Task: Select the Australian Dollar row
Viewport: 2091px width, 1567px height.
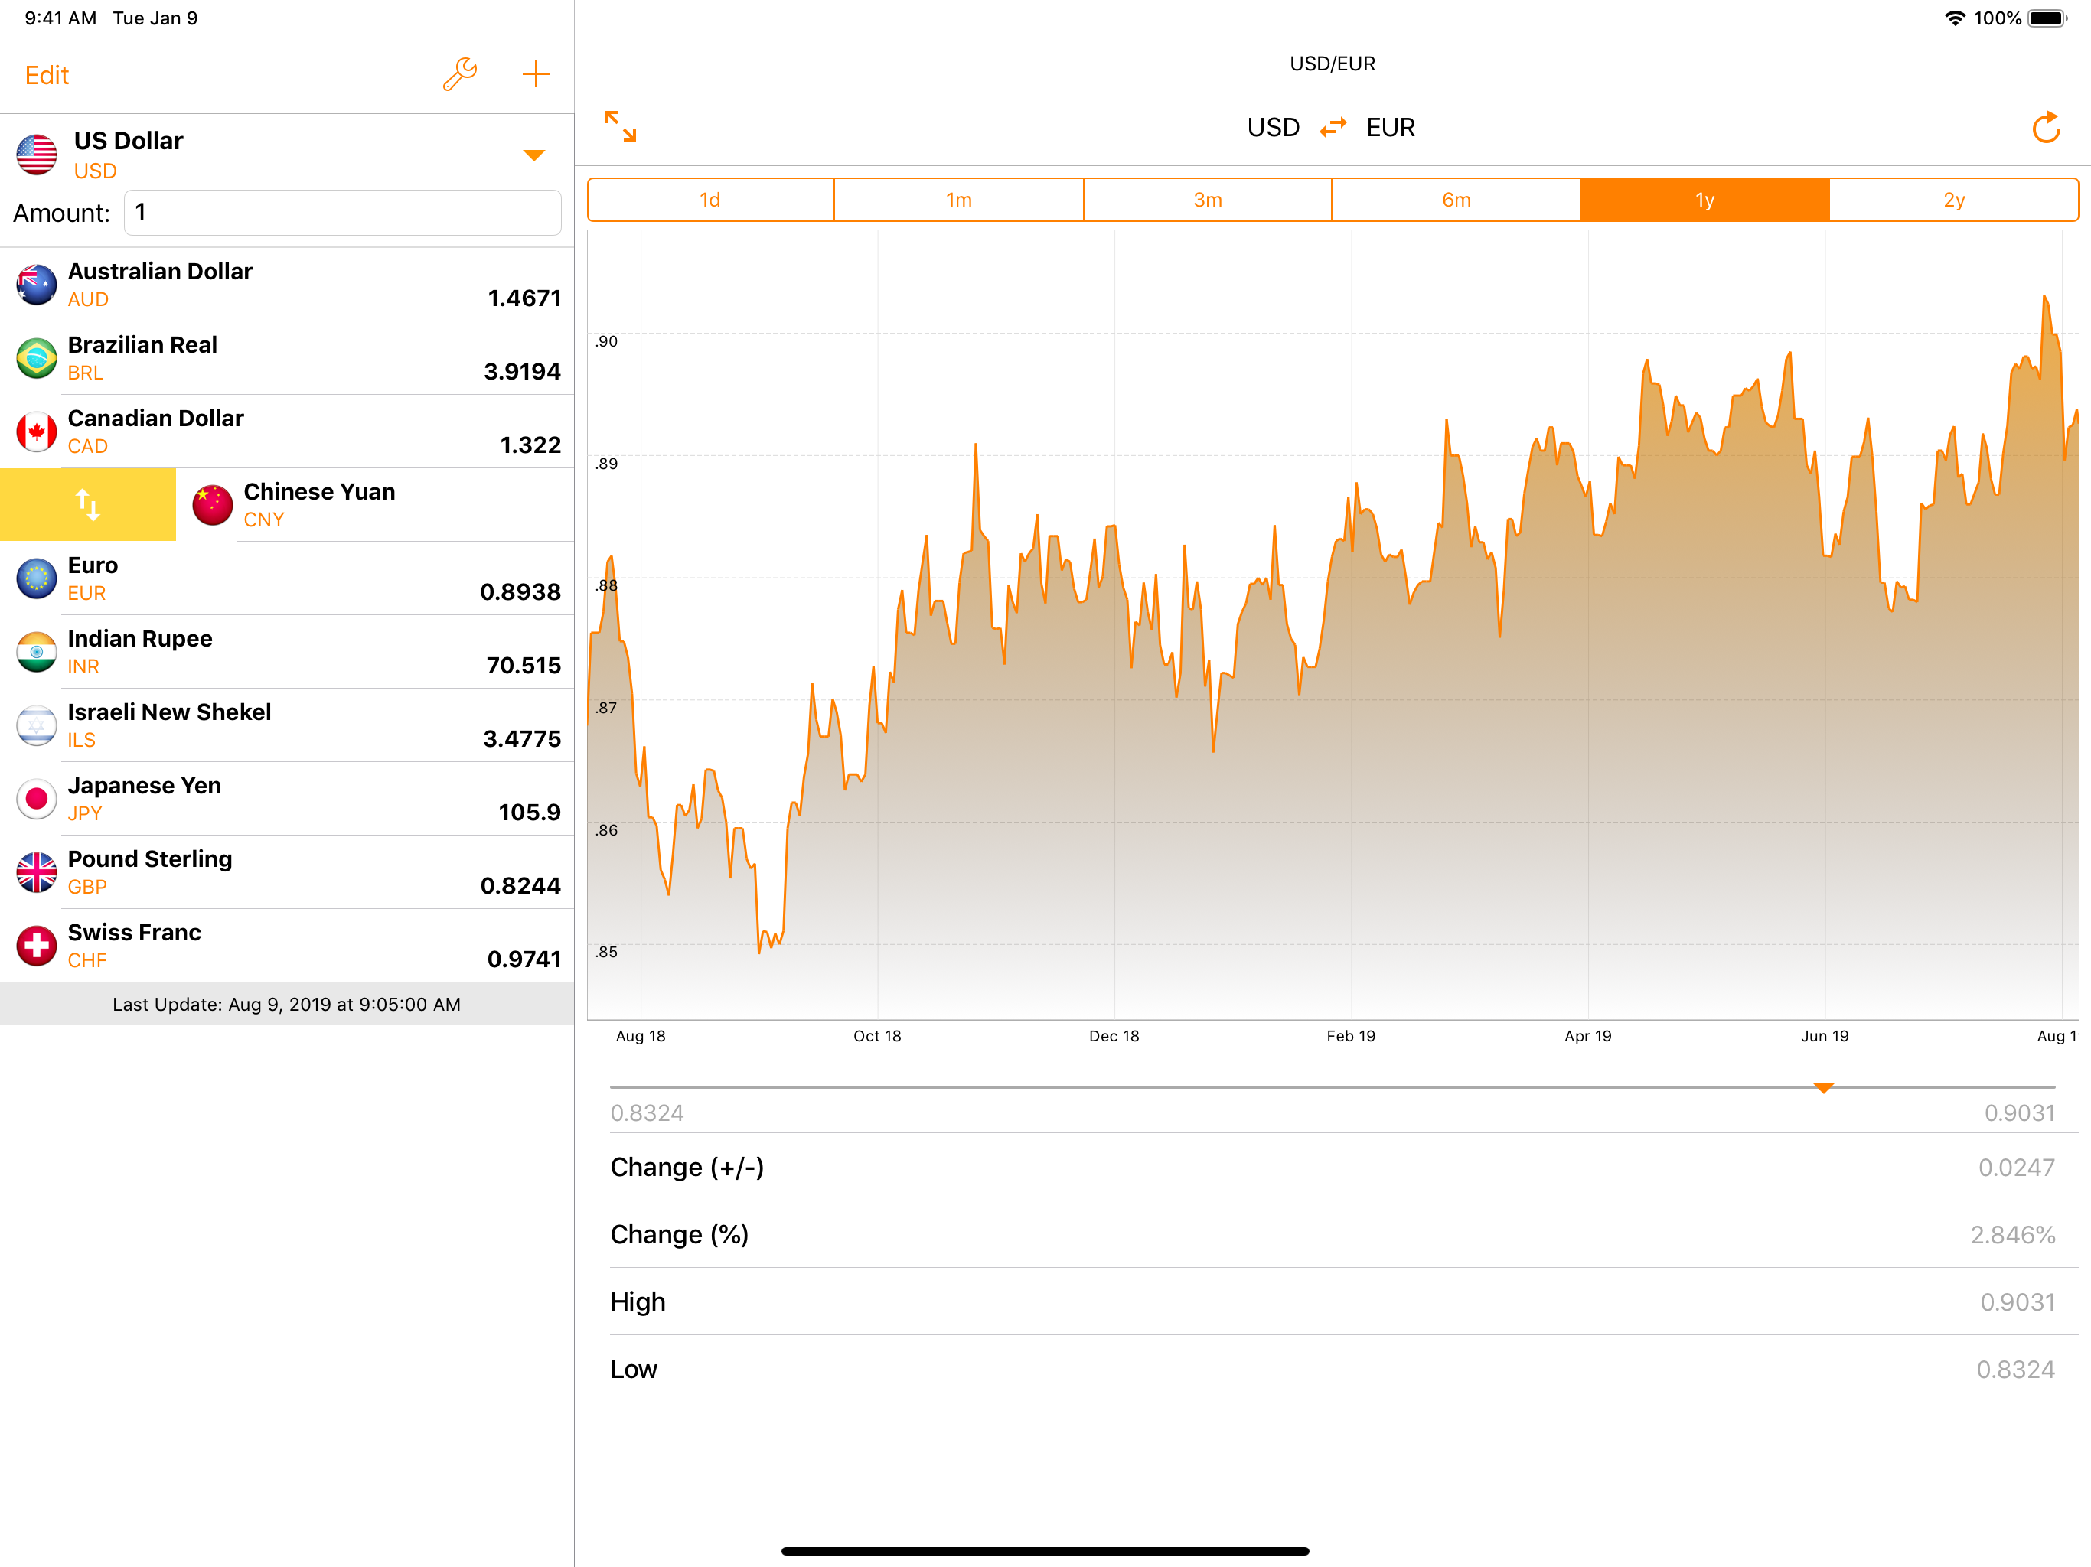Action: pyautogui.click(x=286, y=285)
